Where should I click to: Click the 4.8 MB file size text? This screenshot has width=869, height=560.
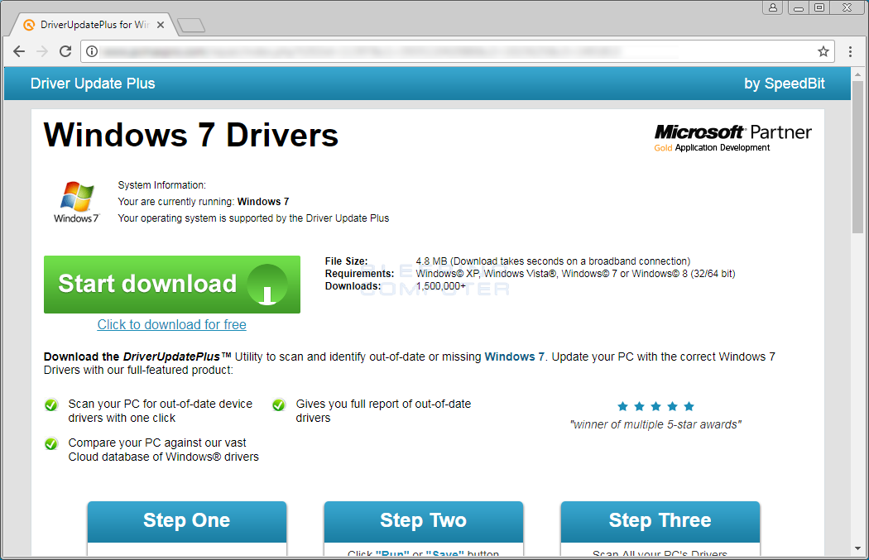point(553,261)
